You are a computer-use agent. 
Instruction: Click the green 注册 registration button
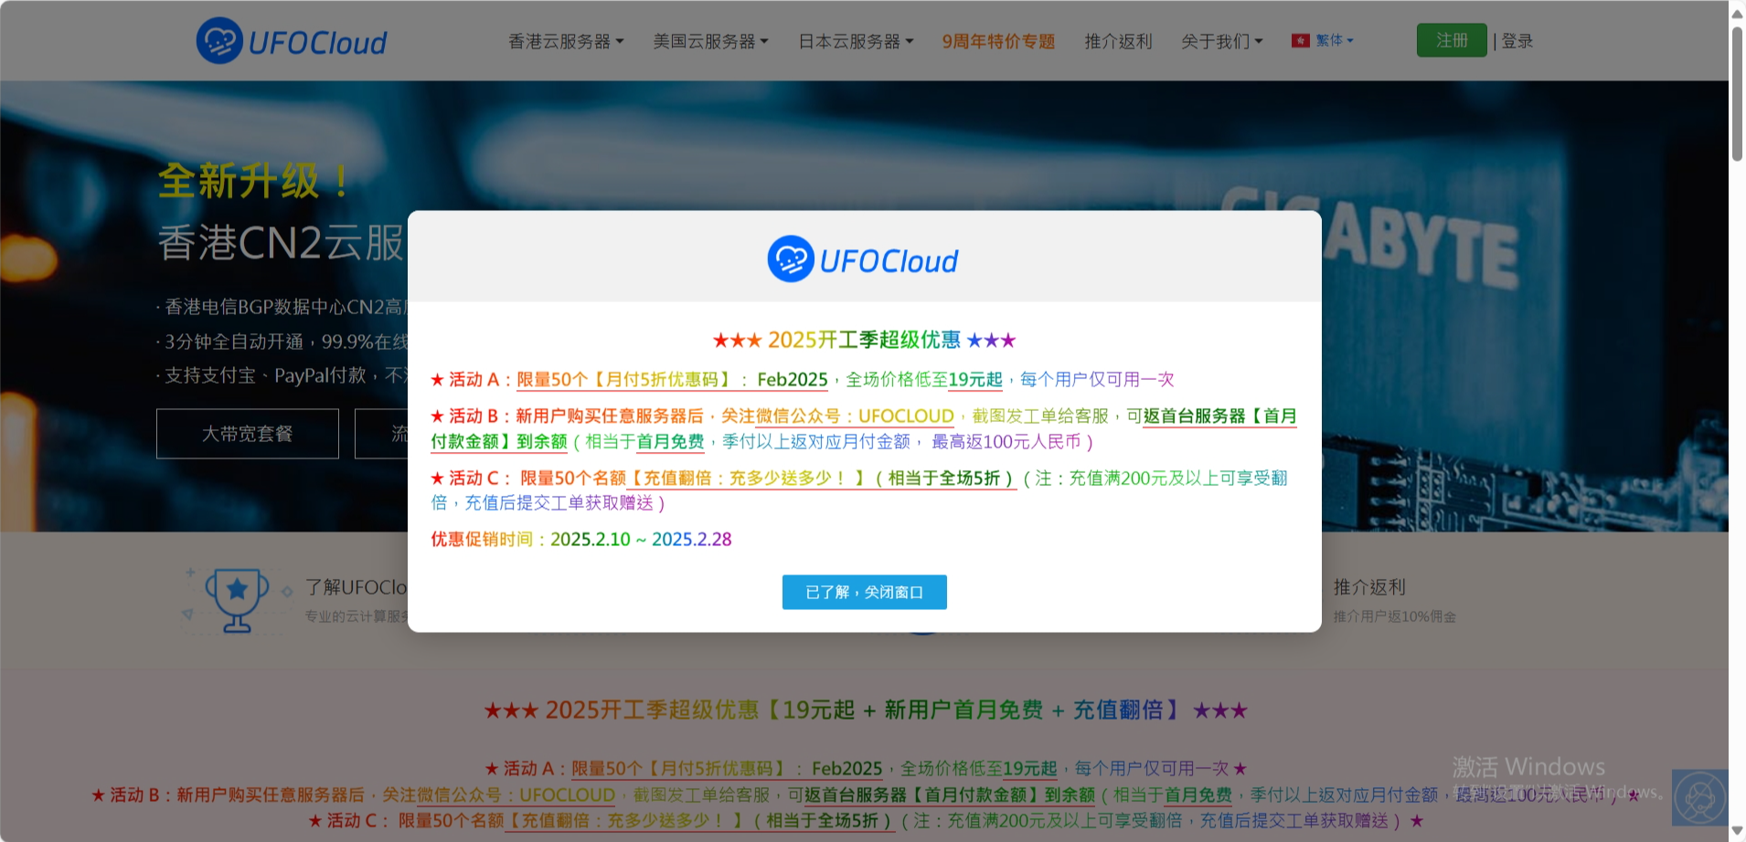coord(1452,39)
